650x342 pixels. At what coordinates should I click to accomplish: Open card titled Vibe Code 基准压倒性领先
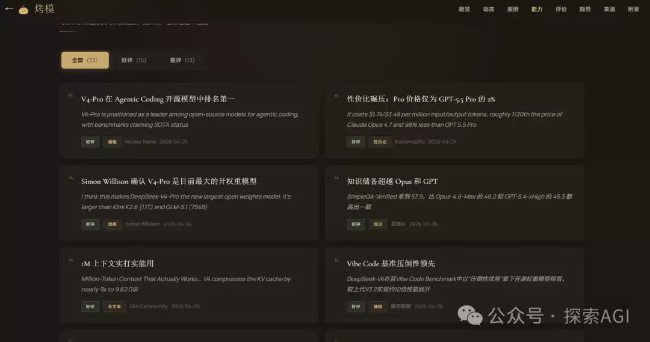(x=391, y=264)
